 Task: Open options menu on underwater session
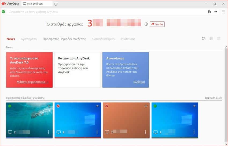coord(49,132)
